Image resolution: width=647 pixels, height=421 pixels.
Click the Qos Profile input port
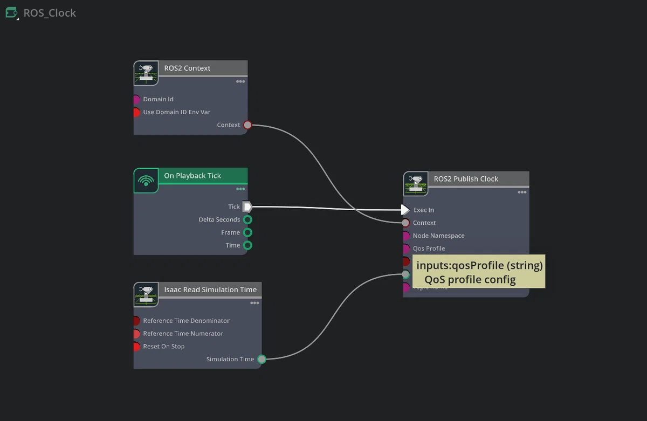click(x=406, y=249)
